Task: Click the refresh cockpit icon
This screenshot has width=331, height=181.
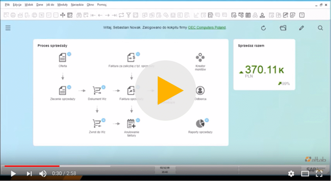Action: click(263, 28)
